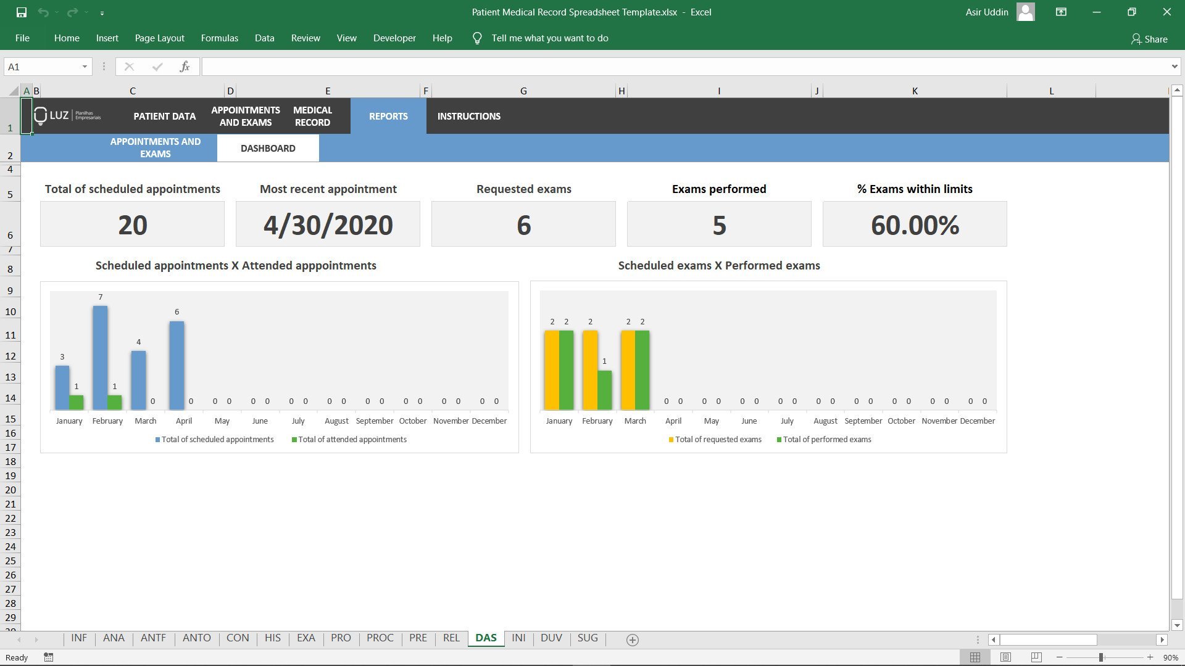
Task: Switch to Page Break Preview icon
Action: coord(1036,657)
